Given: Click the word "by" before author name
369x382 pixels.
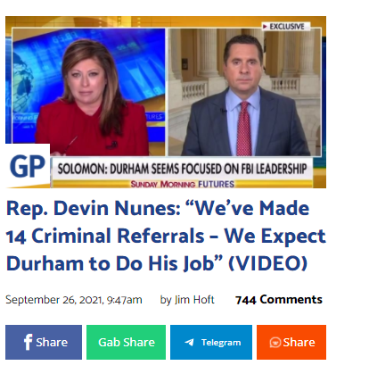Looking at the screenshot, I should (166, 300).
